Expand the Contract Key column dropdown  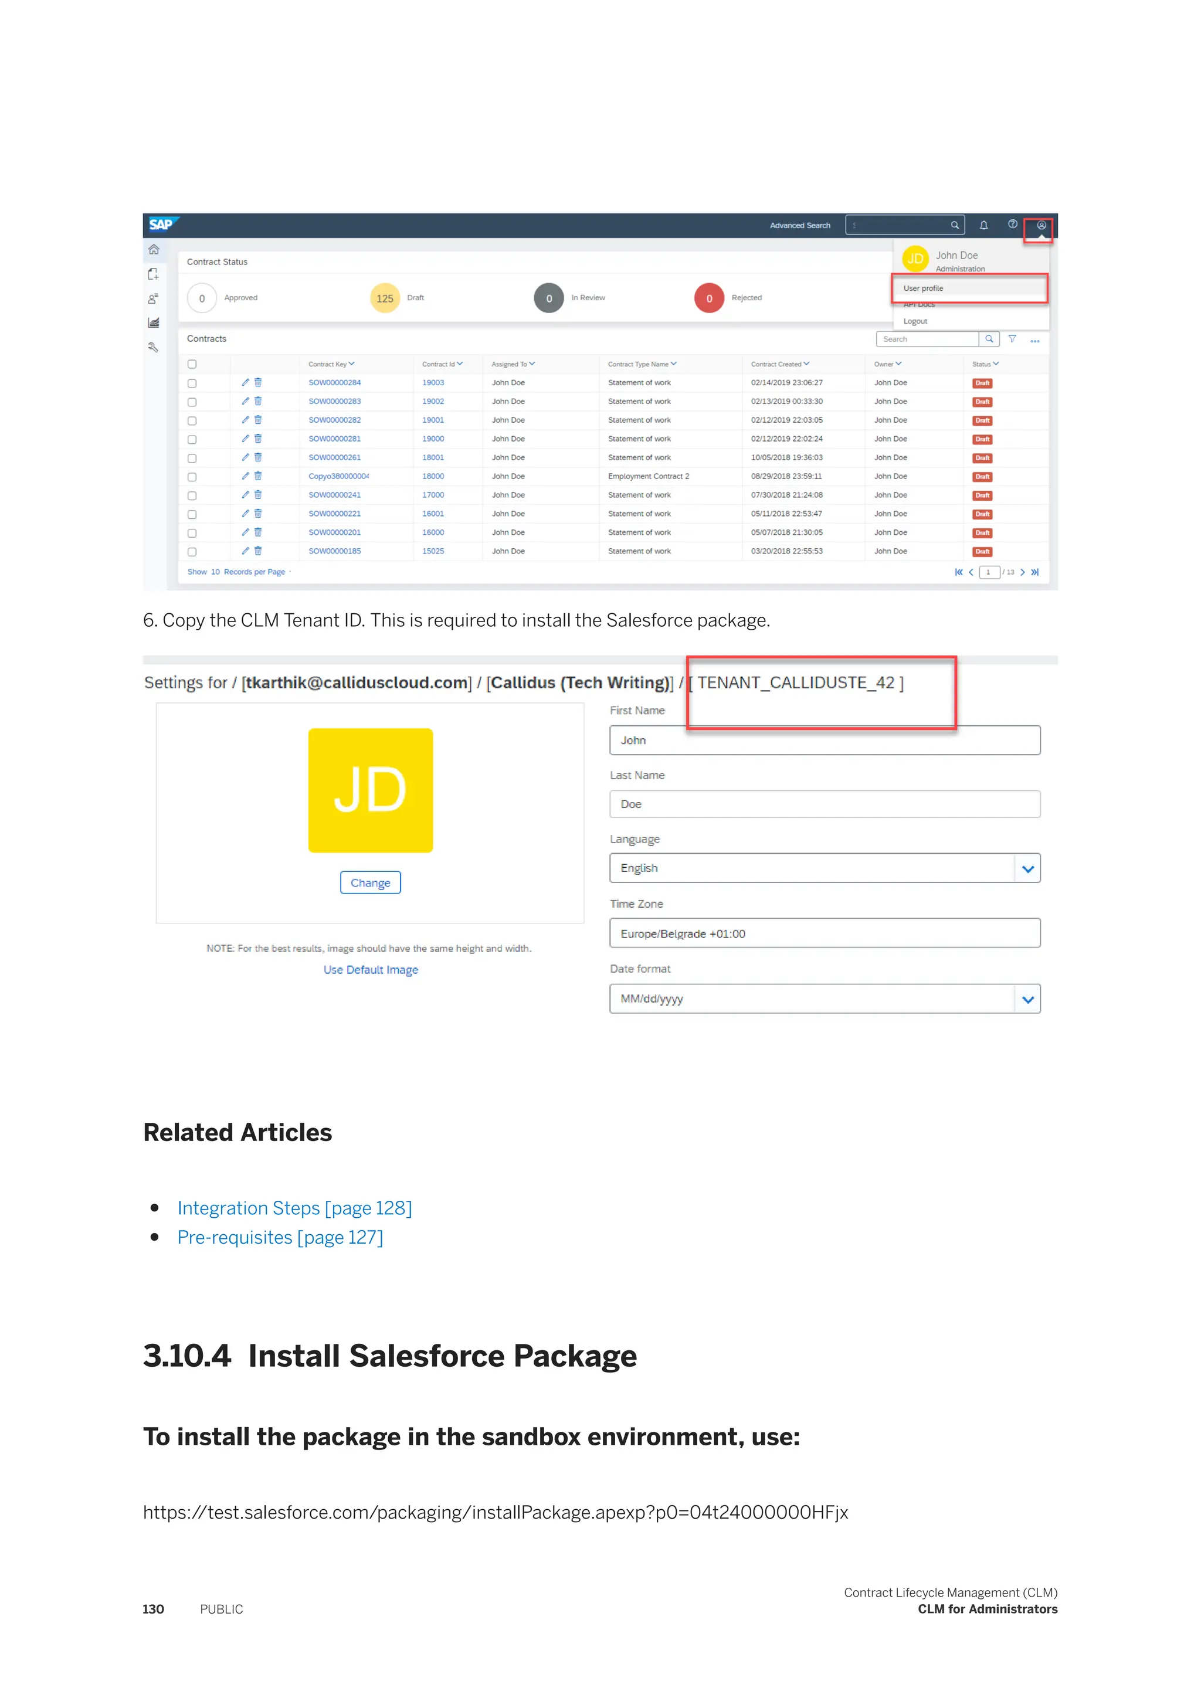pyautogui.click(x=351, y=364)
